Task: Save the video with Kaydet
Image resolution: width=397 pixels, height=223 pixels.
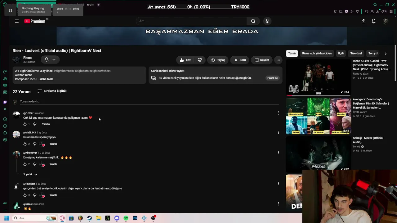Action: tap(262, 60)
